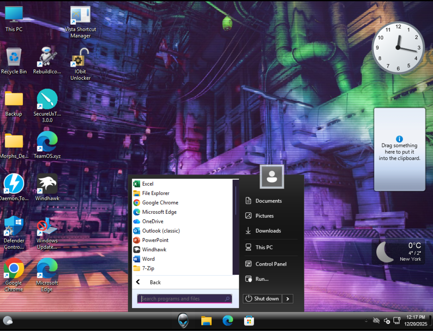
Task: Select RebuildIco... robot desktop shortcut
Action: pos(47,61)
